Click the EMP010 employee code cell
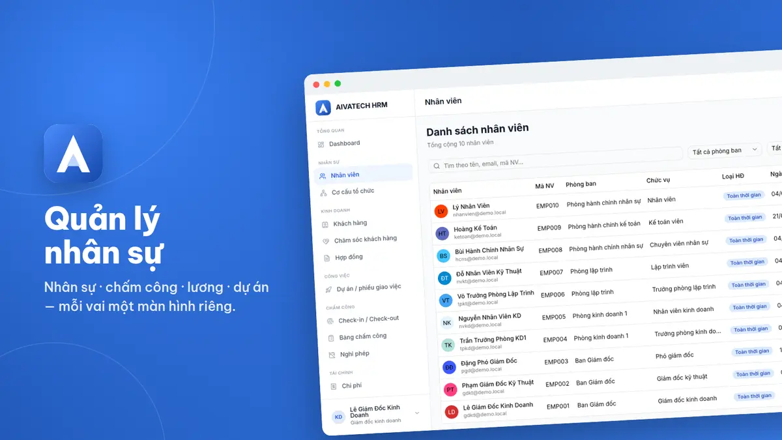Screen dimensions: 782x440 (x=547, y=205)
